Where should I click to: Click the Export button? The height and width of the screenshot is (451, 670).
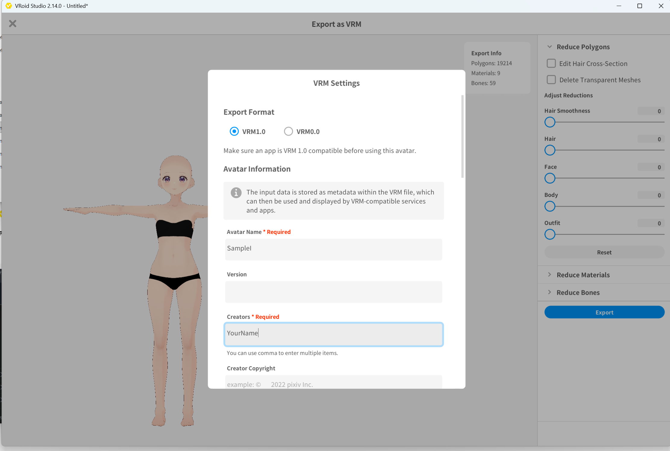604,312
